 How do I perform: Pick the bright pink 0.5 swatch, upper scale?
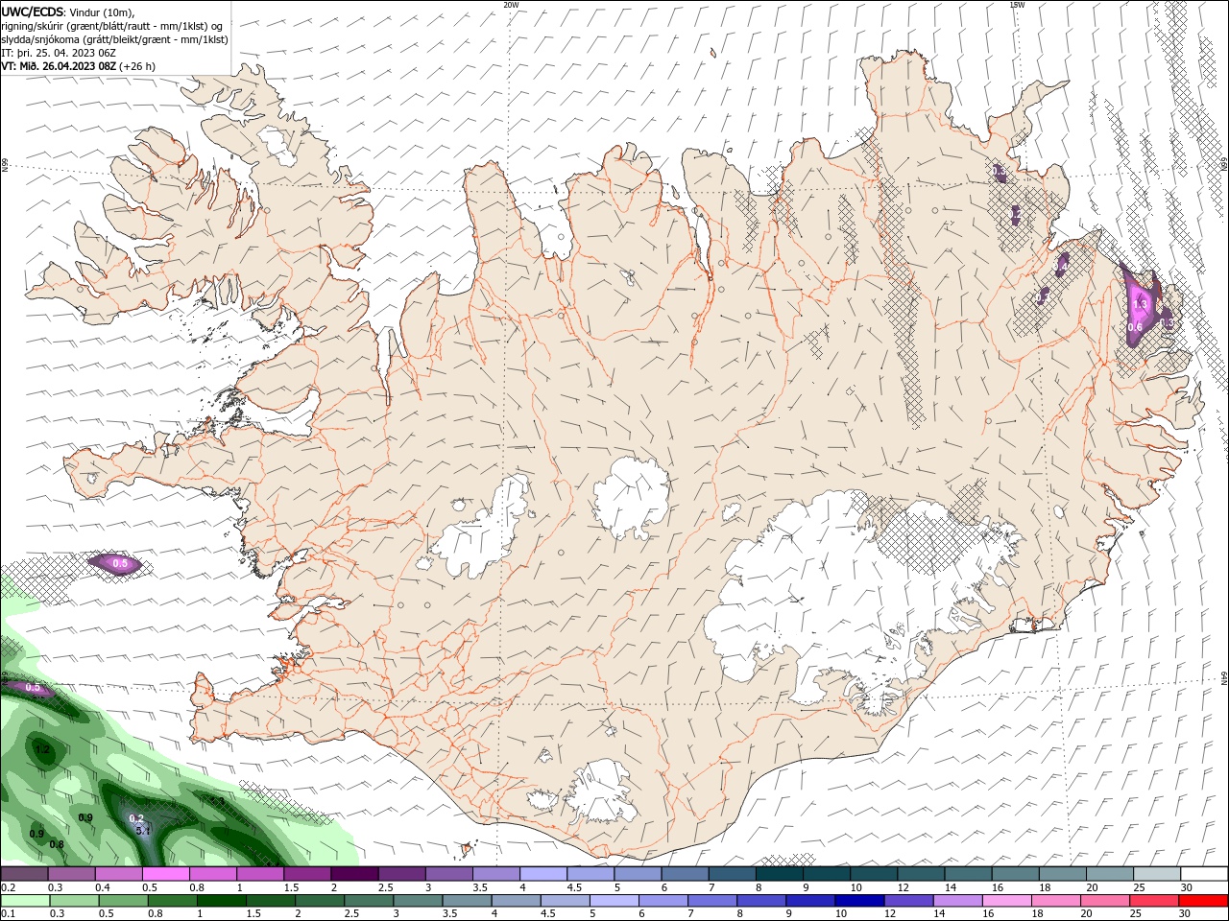[x=166, y=874]
